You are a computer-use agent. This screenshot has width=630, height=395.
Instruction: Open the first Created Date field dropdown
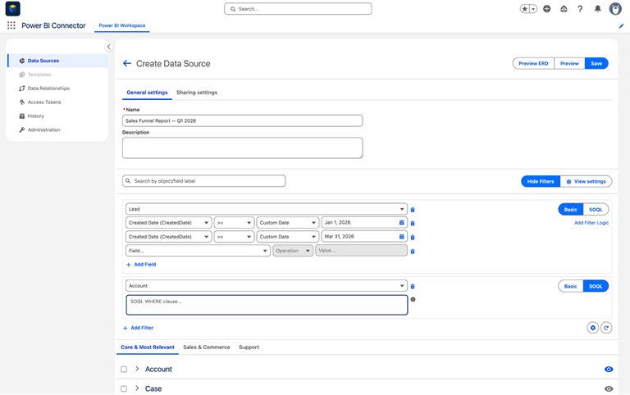point(169,223)
